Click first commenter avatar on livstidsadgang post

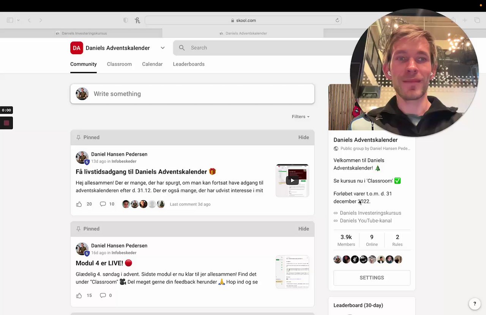pyautogui.click(x=126, y=204)
